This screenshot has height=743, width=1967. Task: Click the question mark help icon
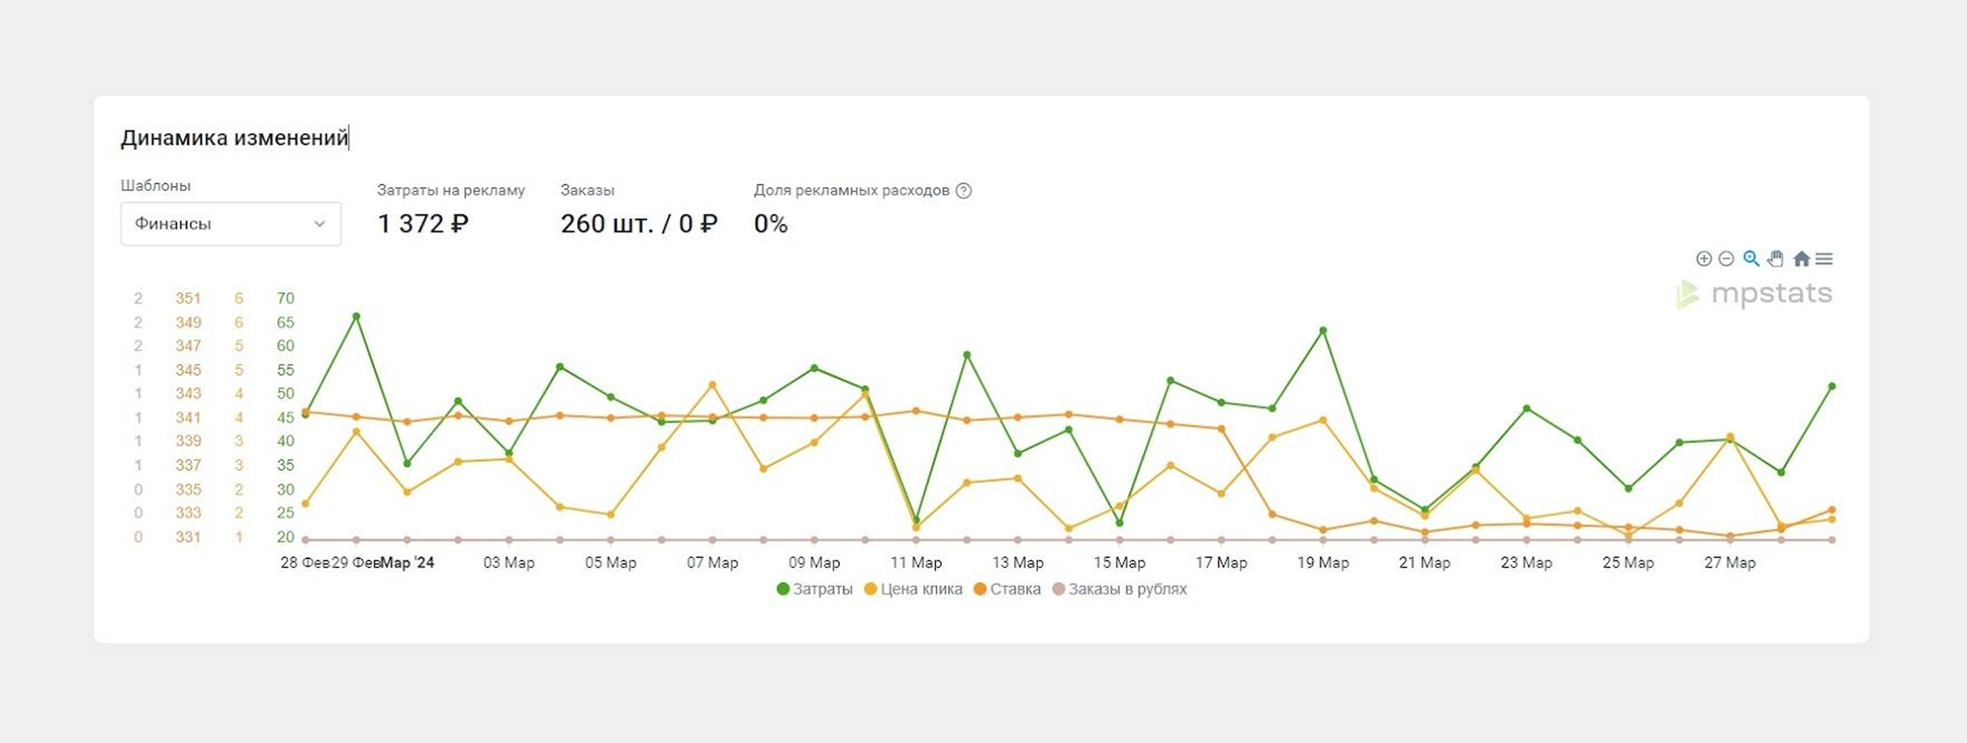coord(964,191)
